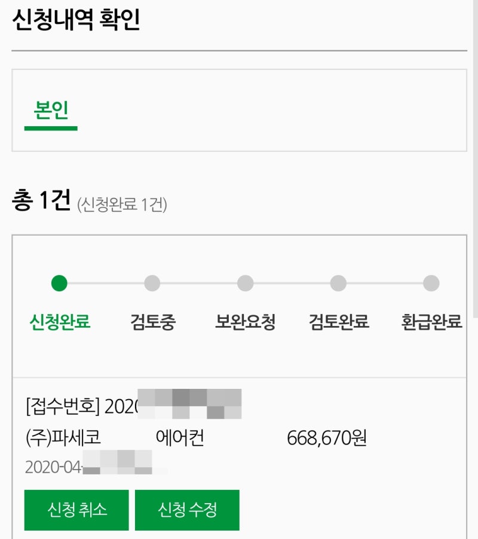Click the 보완요청 step label
This screenshot has width=478, height=539.
tap(245, 322)
